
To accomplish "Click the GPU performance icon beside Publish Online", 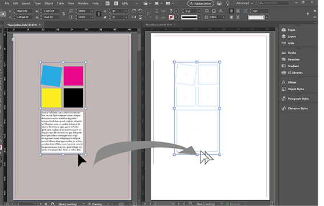I will tap(219, 3).
